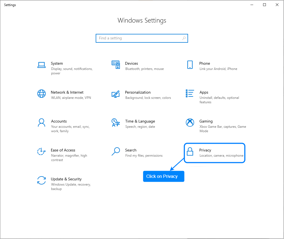Open the Privacy settings label
The width and height of the screenshot is (284, 239).
point(205,150)
